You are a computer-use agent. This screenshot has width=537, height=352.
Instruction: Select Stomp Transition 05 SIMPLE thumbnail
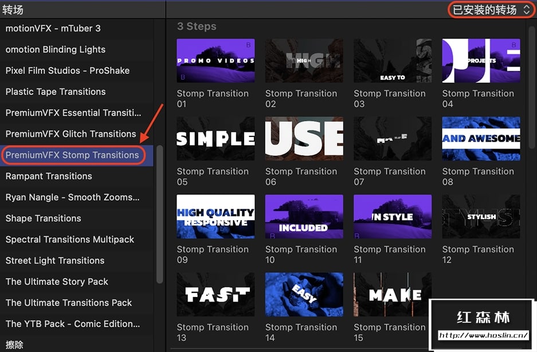(x=215, y=139)
